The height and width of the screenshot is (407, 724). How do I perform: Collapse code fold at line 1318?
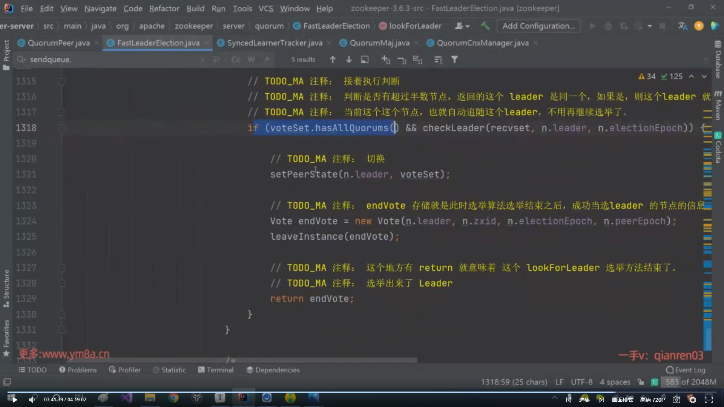click(62, 128)
